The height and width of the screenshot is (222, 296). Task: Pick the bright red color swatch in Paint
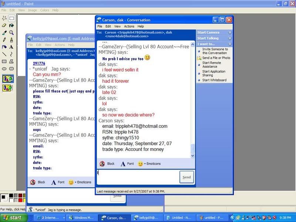click(20, 200)
